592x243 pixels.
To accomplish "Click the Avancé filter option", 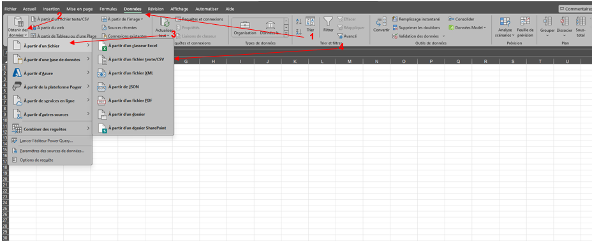I will (x=347, y=36).
